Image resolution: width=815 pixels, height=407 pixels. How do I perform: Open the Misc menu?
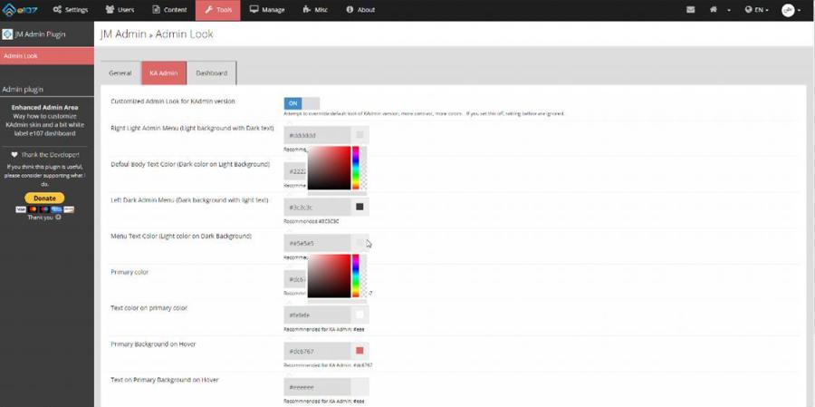coord(315,10)
